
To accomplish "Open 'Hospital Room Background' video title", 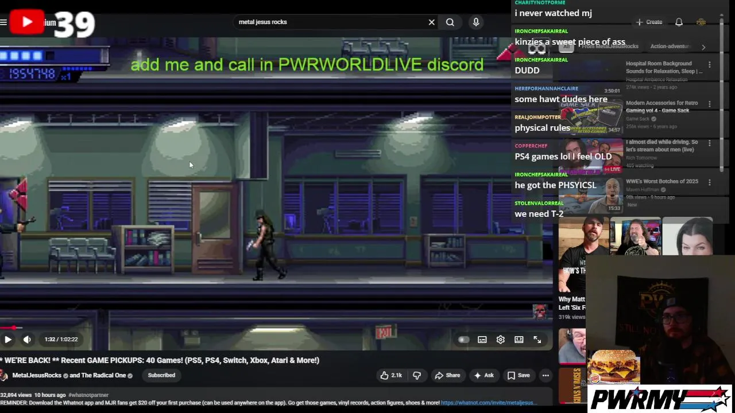I will coord(664,67).
